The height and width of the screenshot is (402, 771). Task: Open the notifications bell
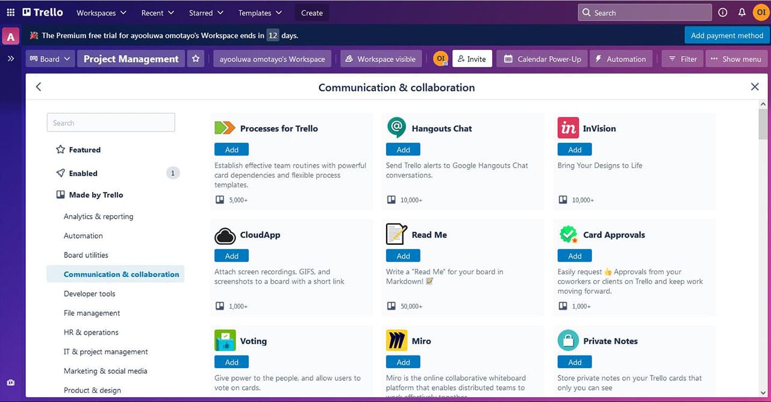coord(741,12)
